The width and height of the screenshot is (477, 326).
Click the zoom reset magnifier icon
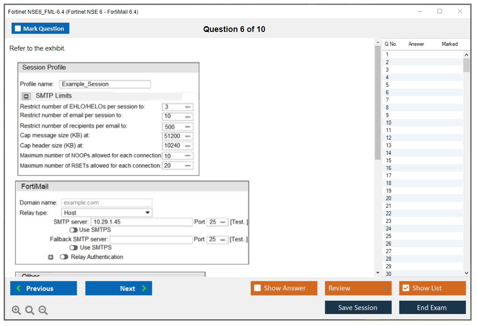pos(30,310)
